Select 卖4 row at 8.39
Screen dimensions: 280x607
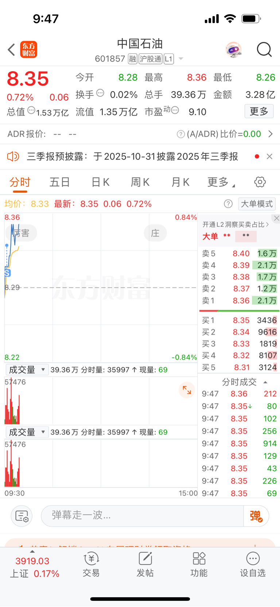coord(239,265)
